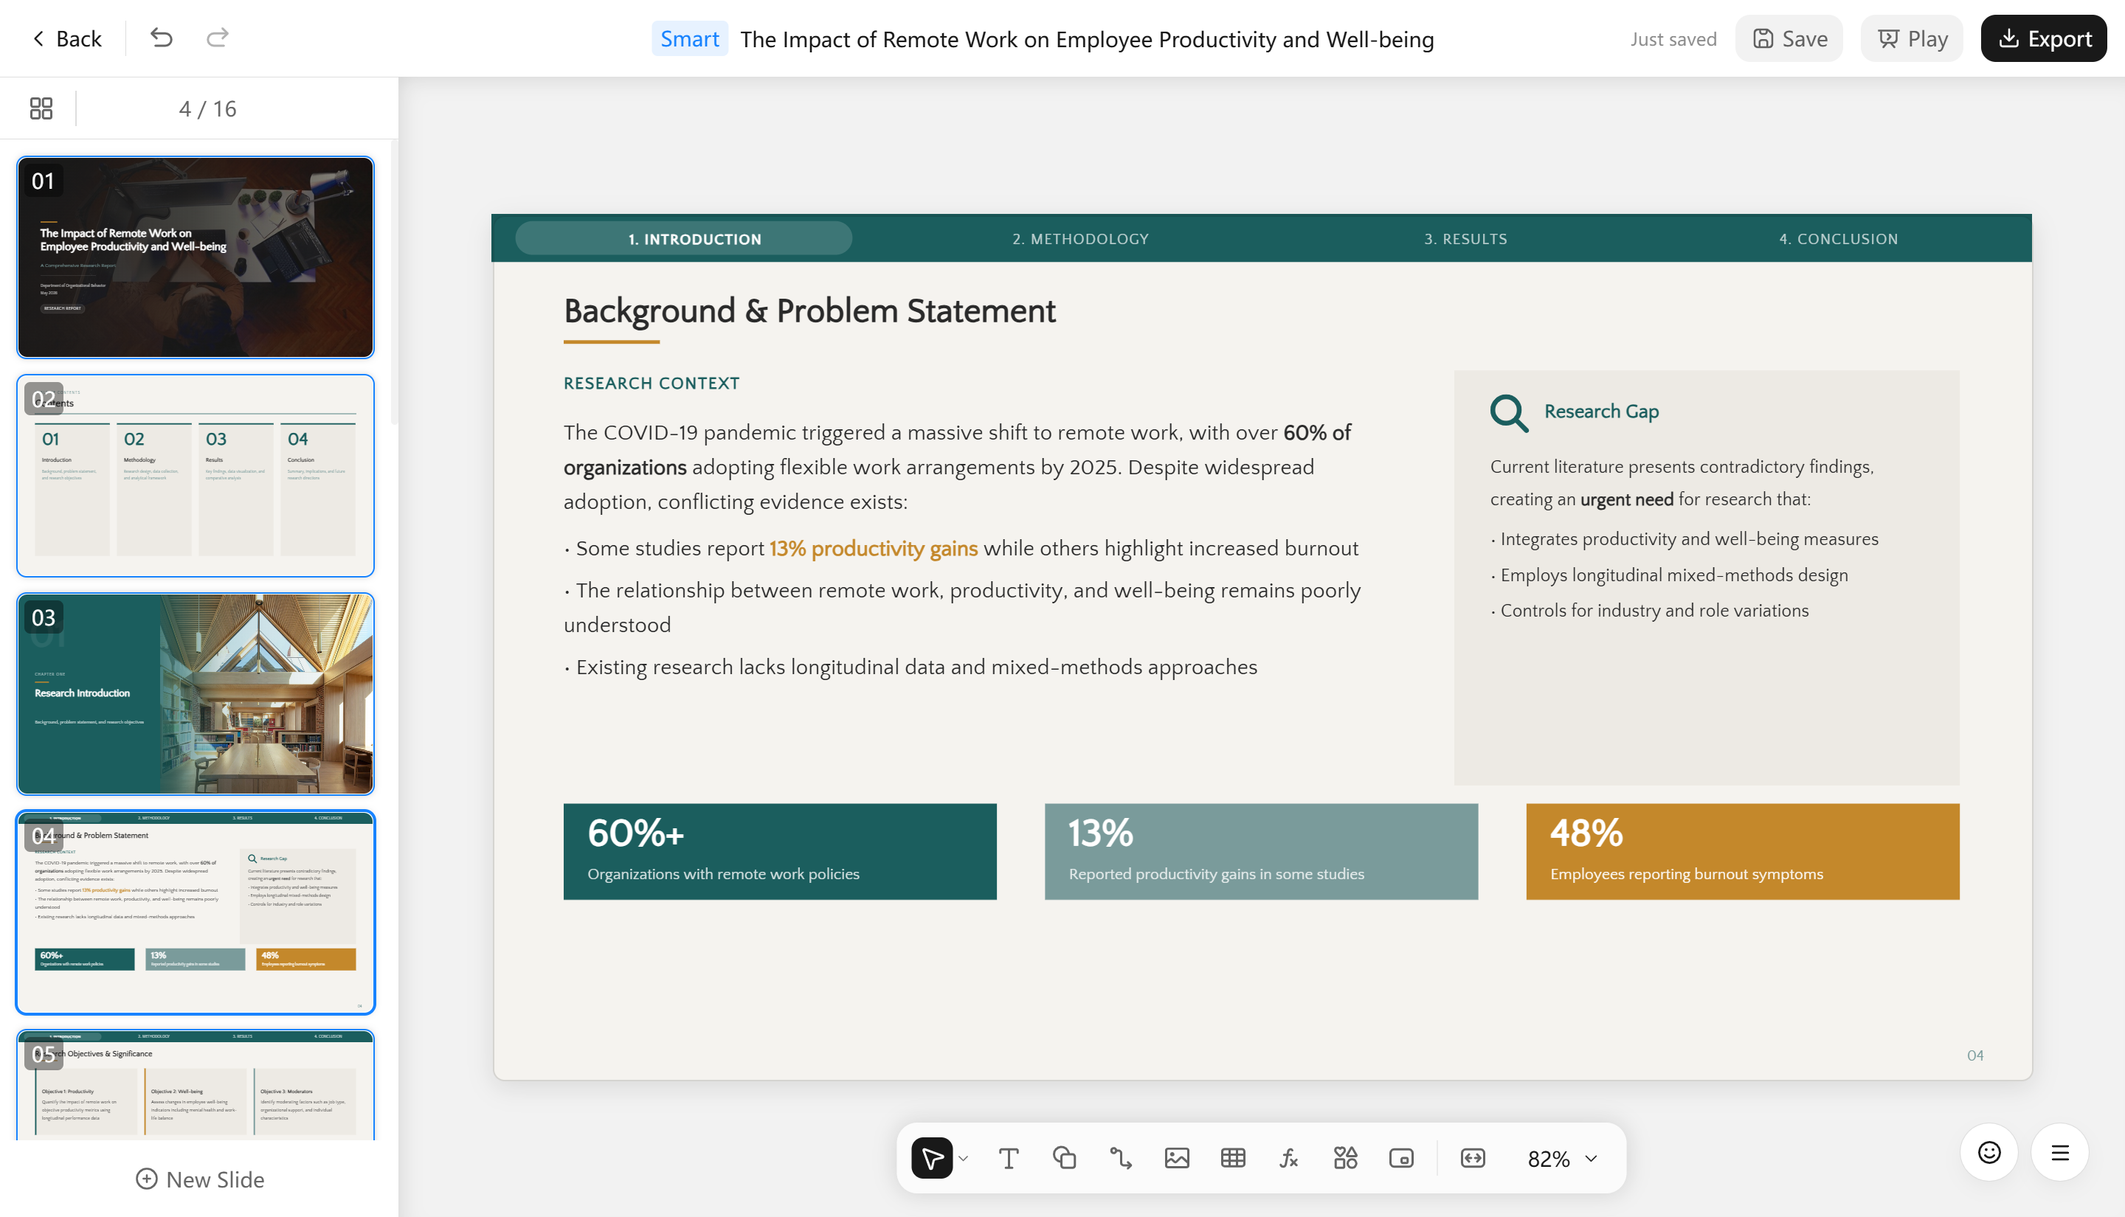Viewport: 2125px width, 1217px height.
Task: Select slide 03 Research Introduction thumbnail
Action: [196, 694]
